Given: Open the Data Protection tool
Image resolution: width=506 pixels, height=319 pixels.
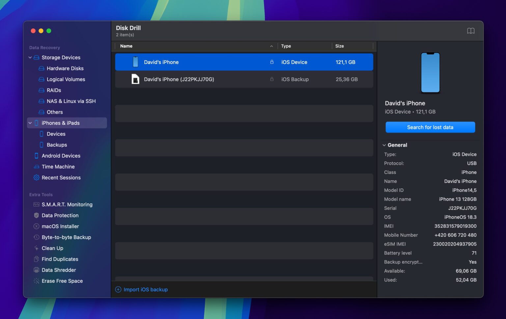Looking at the screenshot, I should point(60,215).
